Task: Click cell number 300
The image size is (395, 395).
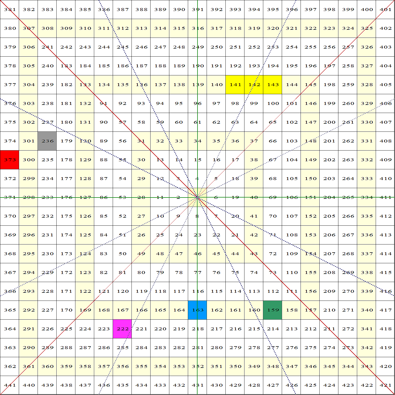Action: tap(28, 160)
